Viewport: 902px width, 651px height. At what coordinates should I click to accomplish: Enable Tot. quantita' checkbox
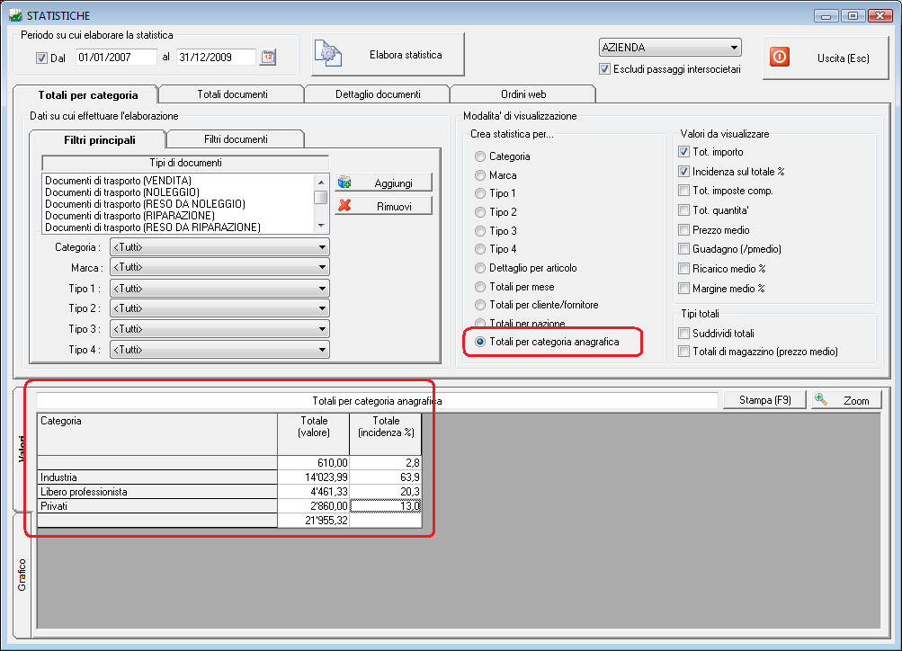coord(684,210)
